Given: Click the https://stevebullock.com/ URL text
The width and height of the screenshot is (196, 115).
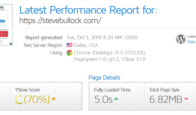Looking at the screenshot, I should point(60,21).
